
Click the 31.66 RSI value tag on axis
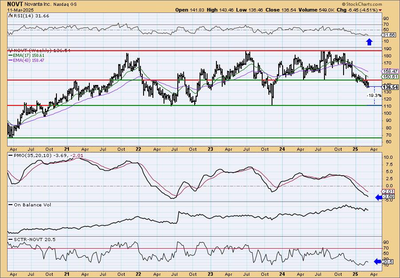[x=389, y=35]
